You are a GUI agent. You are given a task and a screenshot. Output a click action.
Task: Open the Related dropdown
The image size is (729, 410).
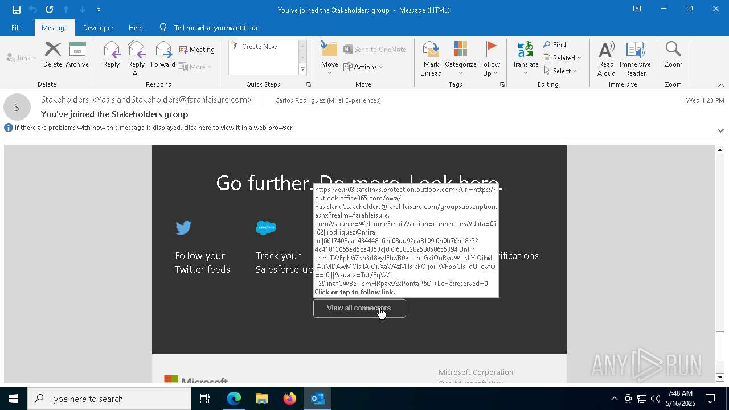tap(562, 58)
